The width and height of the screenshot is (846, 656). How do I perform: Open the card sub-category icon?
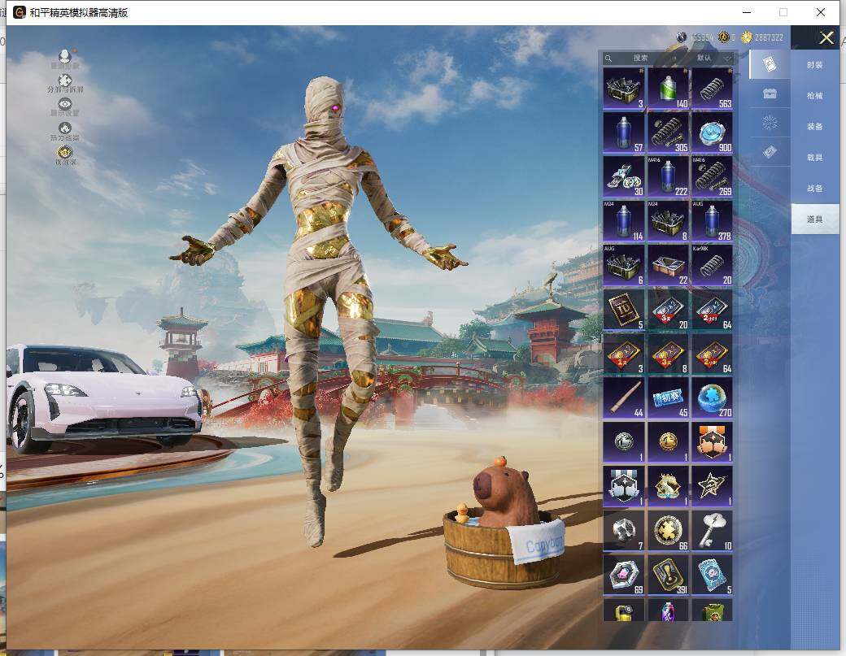tap(770, 64)
